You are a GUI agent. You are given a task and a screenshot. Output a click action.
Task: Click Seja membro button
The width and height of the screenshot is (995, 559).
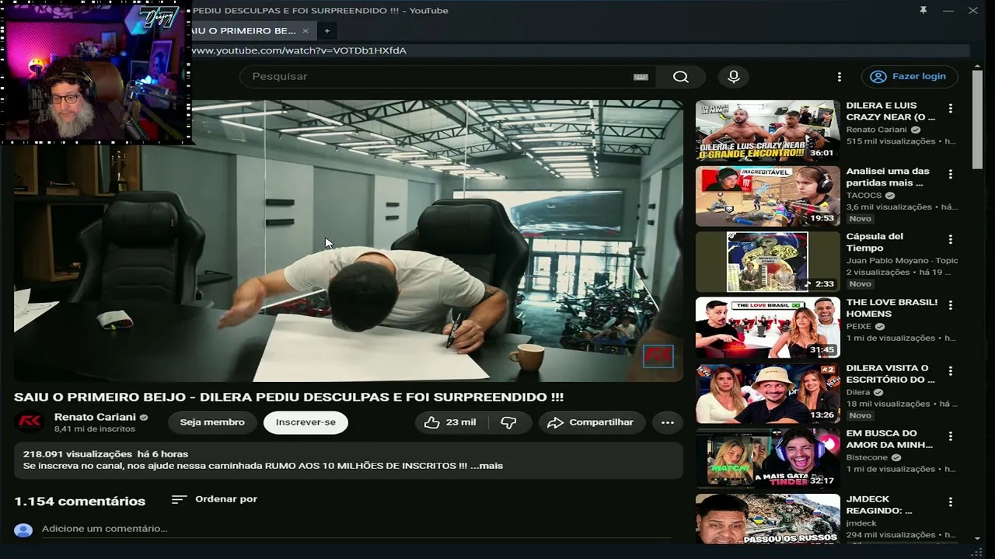click(x=212, y=422)
